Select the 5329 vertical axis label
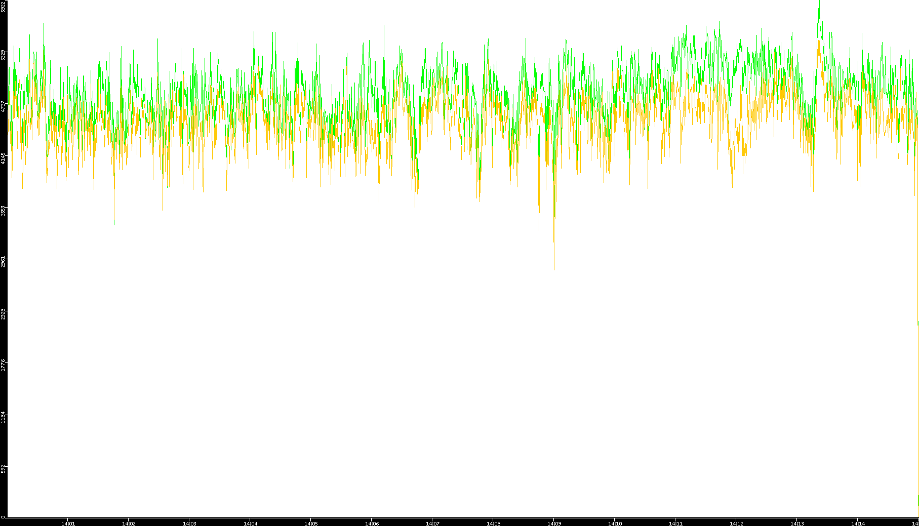 [x=3, y=55]
